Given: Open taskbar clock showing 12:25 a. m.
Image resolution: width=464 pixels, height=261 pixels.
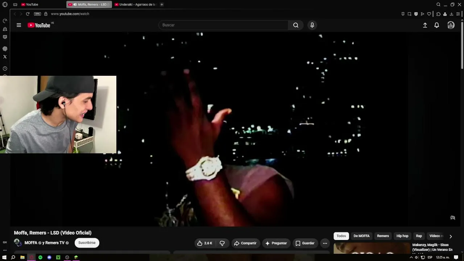Looking at the screenshot, I should tap(443, 257).
